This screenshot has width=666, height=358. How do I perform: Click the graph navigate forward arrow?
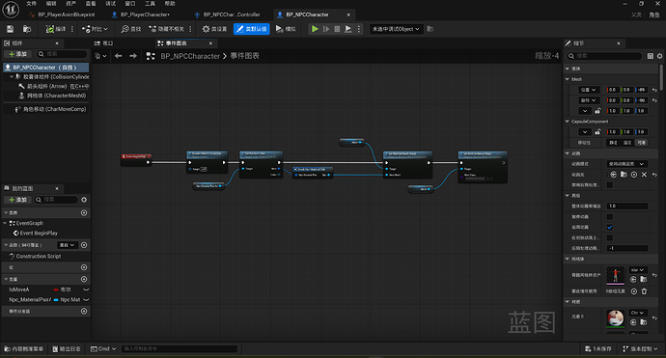tap(133, 56)
